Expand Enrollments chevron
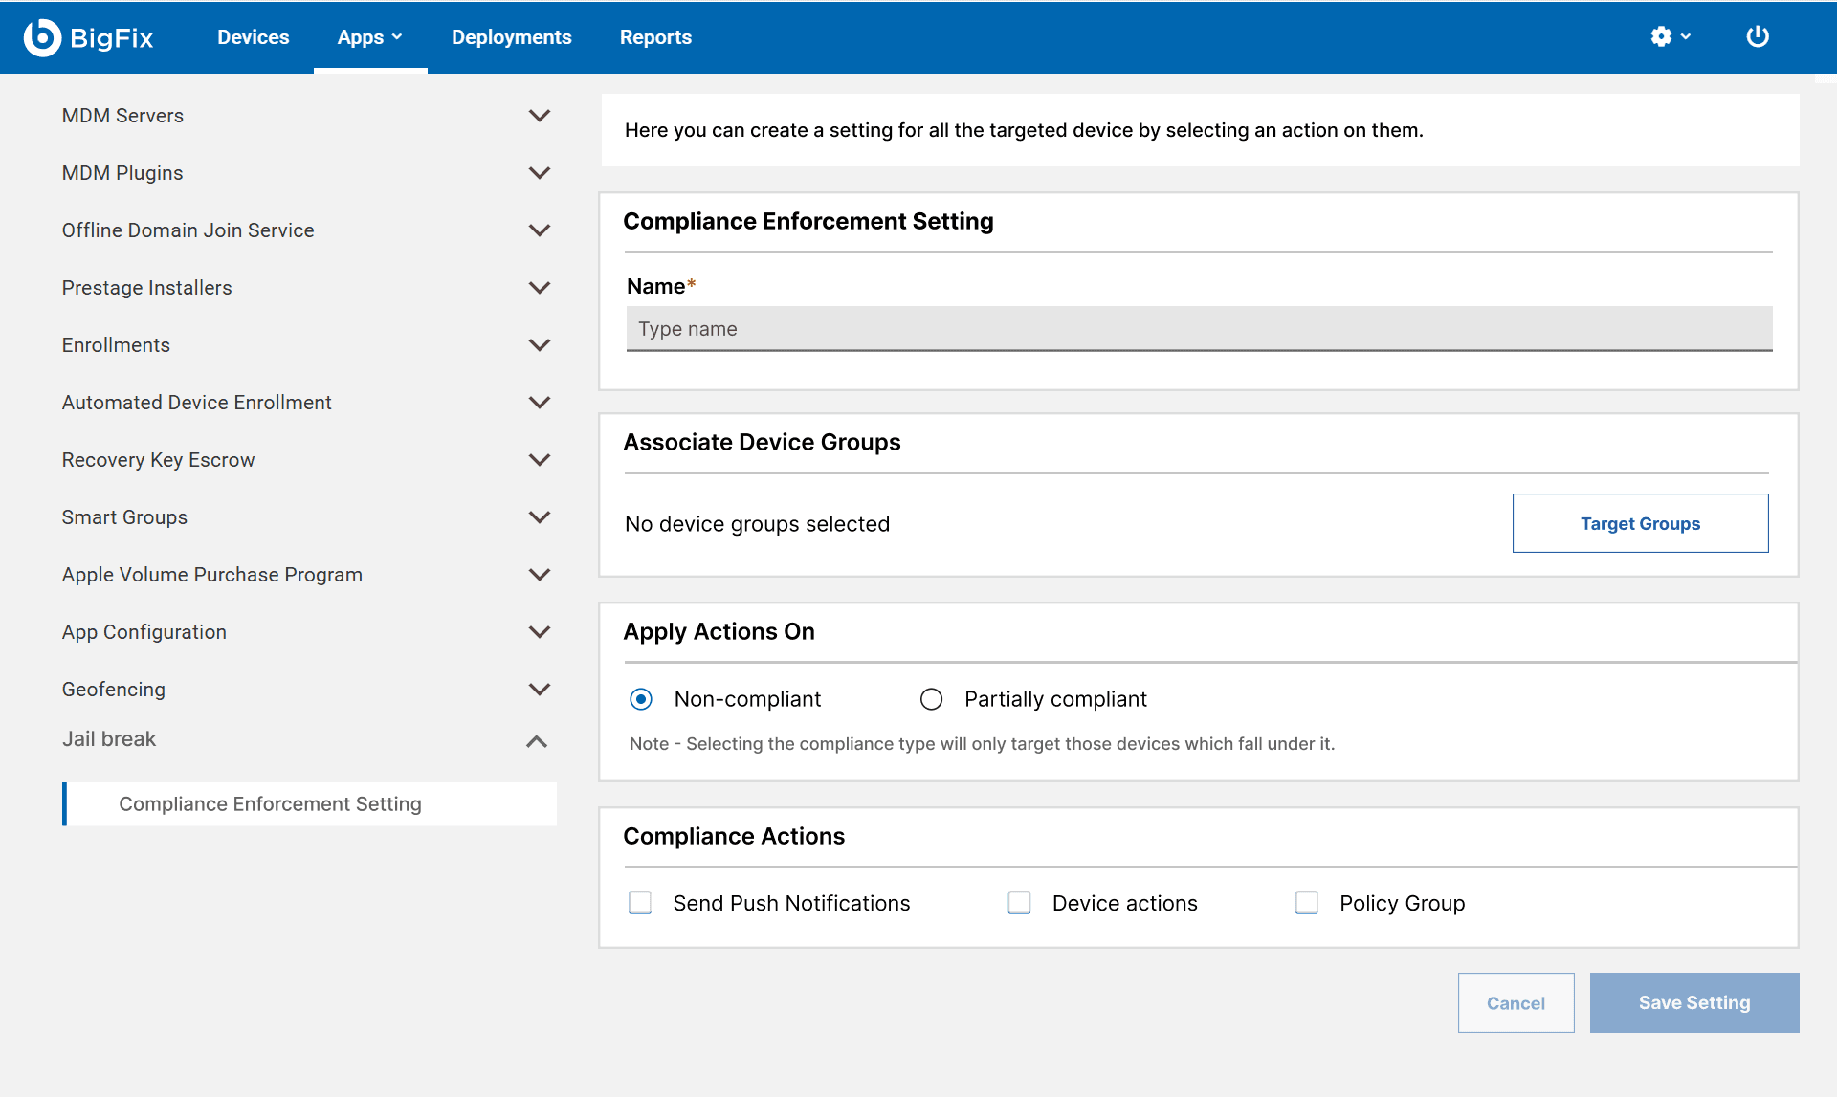The height and width of the screenshot is (1097, 1837). [540, 345]
